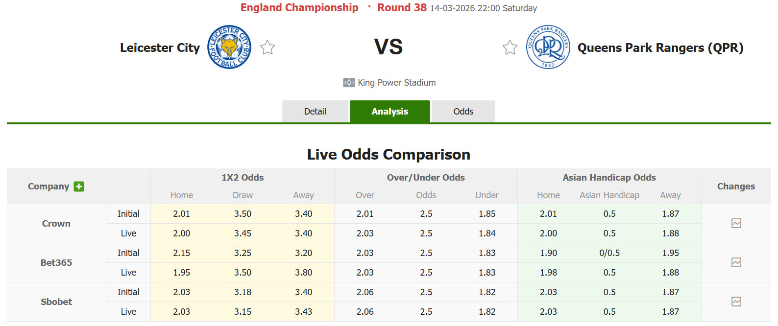
Task: Open the odds changes chart icon for Sbobet
Action: pos(736,302)
